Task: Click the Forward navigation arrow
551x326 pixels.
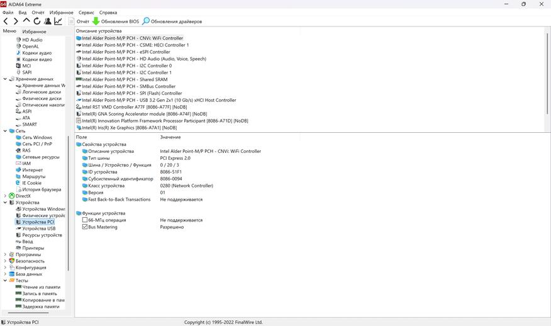Action: pos(16,21)
